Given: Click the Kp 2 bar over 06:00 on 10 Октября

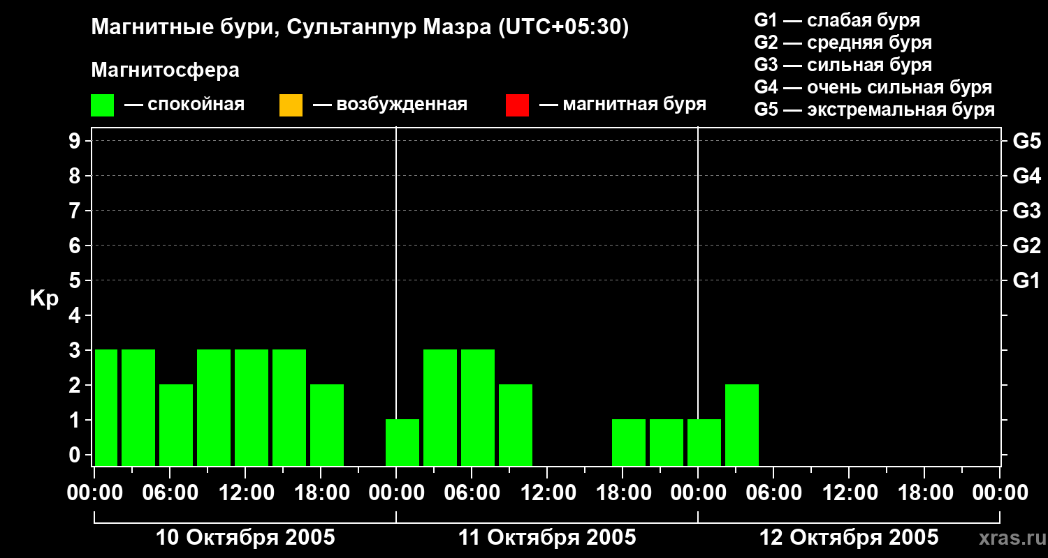Looking at the screenshot, I should tap(176, 425).
